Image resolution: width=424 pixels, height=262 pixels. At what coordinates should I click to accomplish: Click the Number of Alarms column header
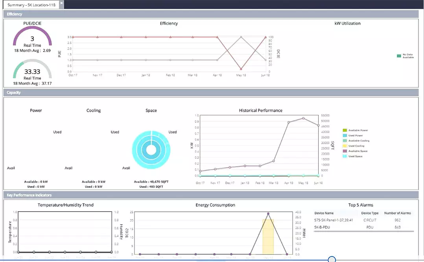pyautogui.click(x=397, y=213)
